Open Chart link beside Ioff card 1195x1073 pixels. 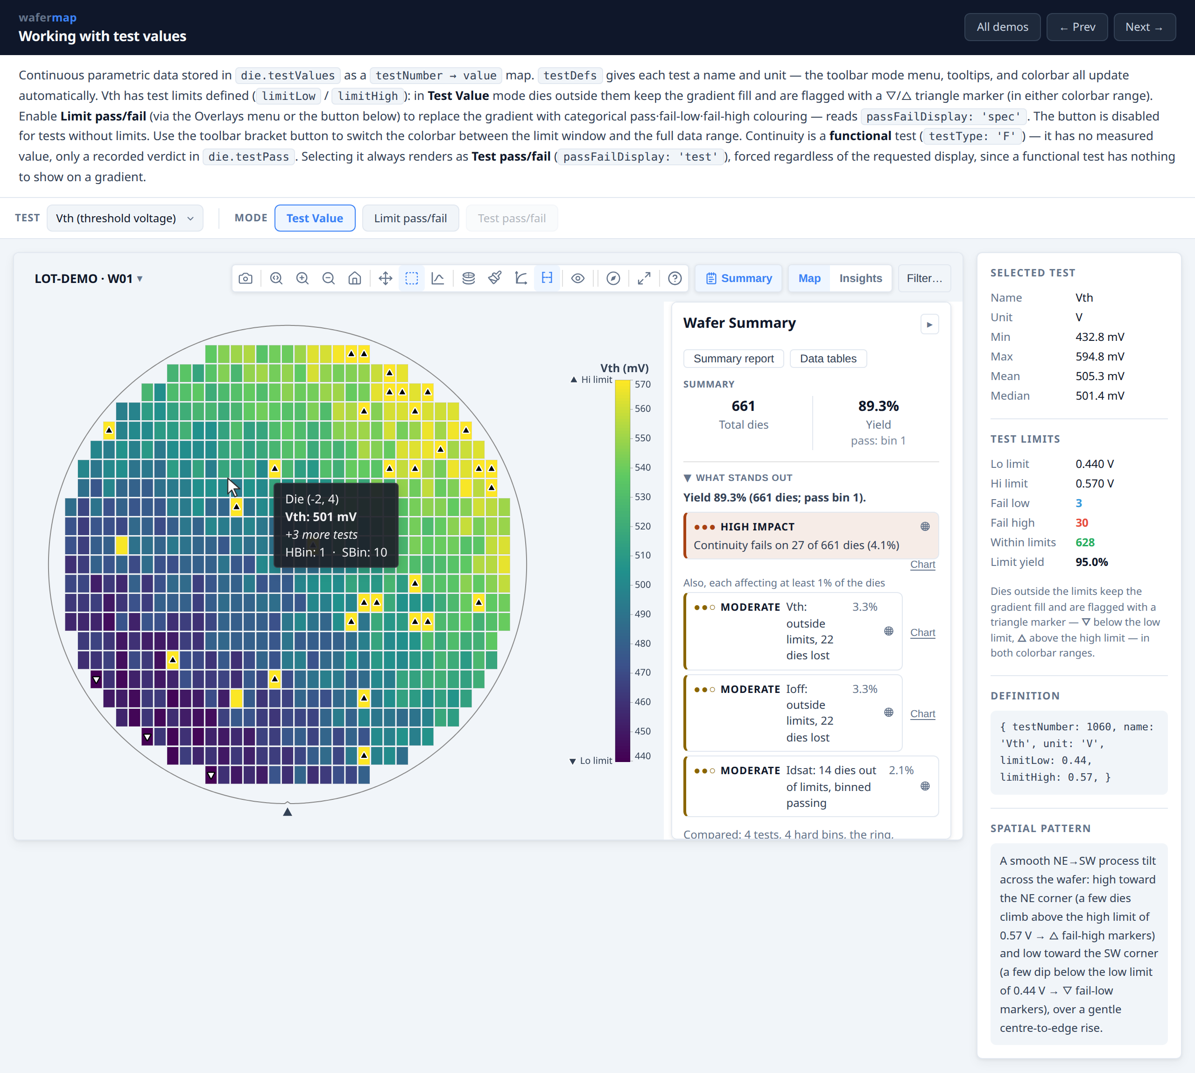click(922, 714)
